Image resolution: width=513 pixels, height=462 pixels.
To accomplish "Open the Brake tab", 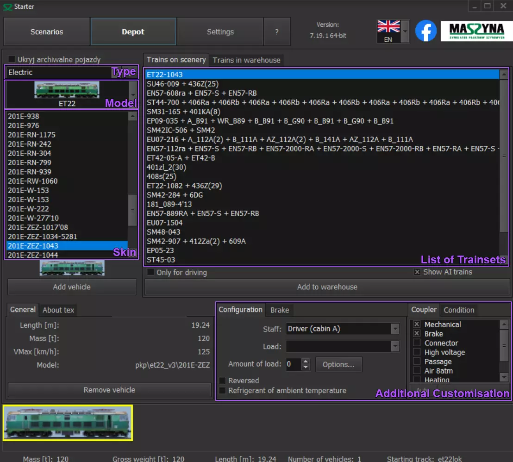I will (280, 310).
